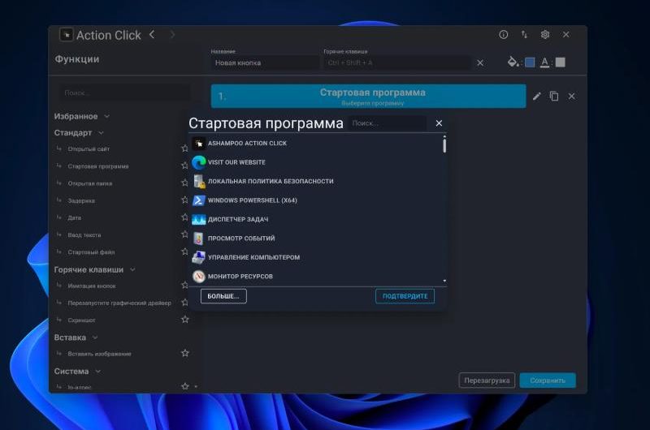650x430 pixels.
Task: Close the Стартовая программа picker dialog
Action: pyautogui.click(x=439, y=123)
